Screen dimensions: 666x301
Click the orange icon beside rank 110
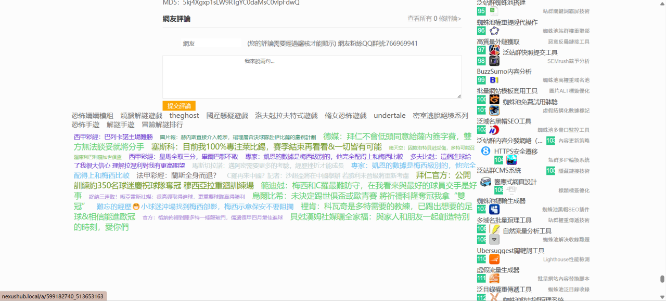(x=494, y=259)
